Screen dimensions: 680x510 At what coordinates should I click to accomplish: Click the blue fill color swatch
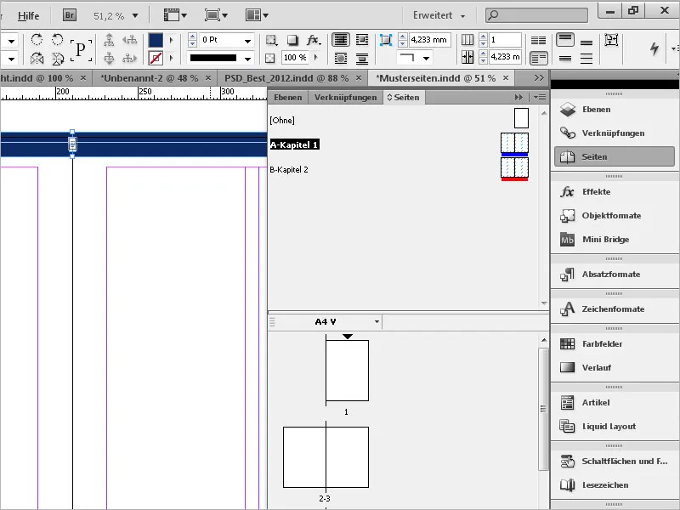click(x=156, y=40)
